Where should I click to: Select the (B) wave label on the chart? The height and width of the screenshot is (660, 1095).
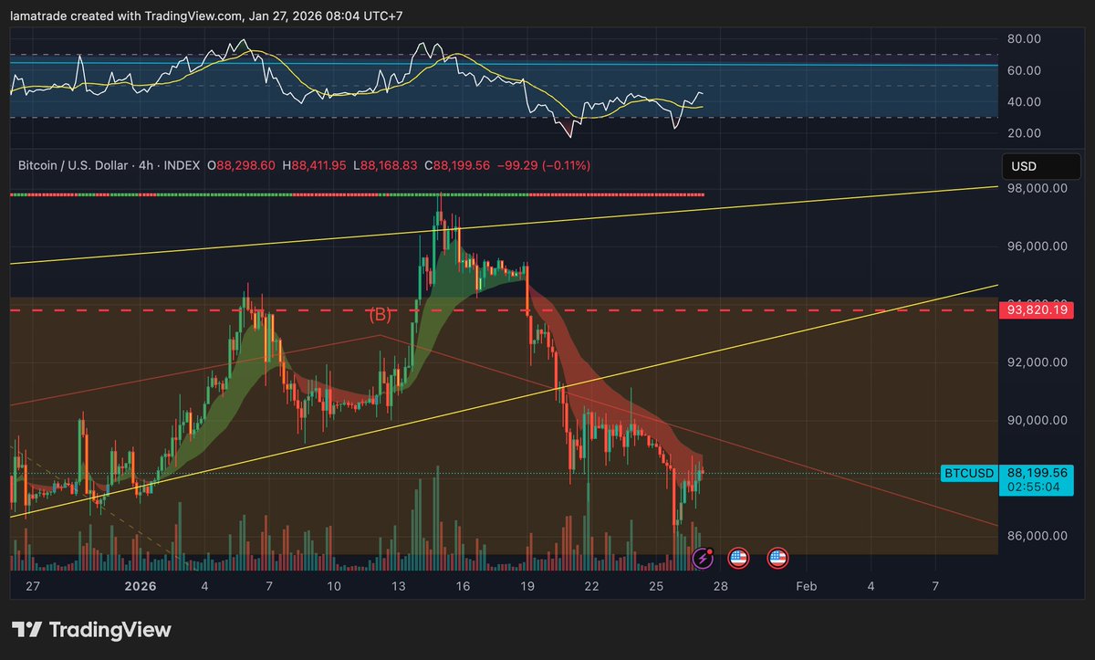point(381,316)
